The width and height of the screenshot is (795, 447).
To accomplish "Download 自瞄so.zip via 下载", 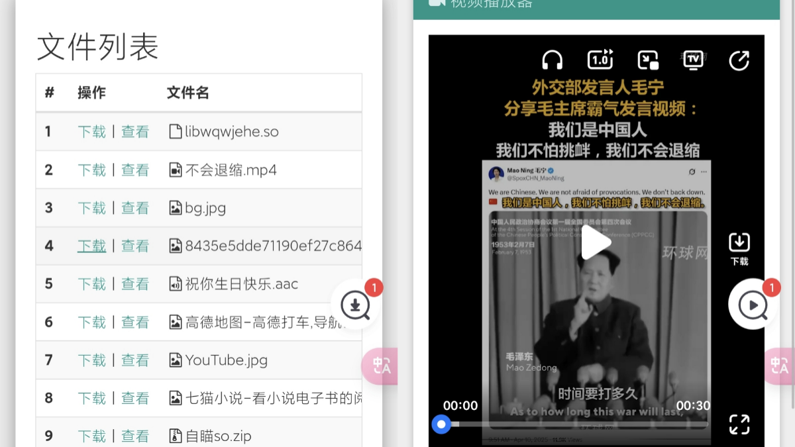I will [91, 436].
